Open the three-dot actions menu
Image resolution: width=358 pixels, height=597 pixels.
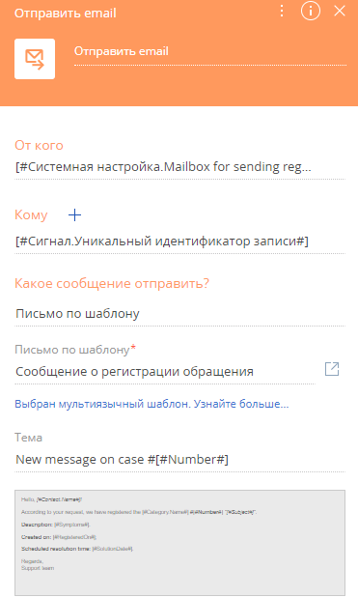tap(282, 11)
